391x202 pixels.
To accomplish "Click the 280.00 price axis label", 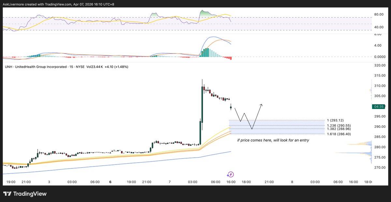I will (380, 147).
